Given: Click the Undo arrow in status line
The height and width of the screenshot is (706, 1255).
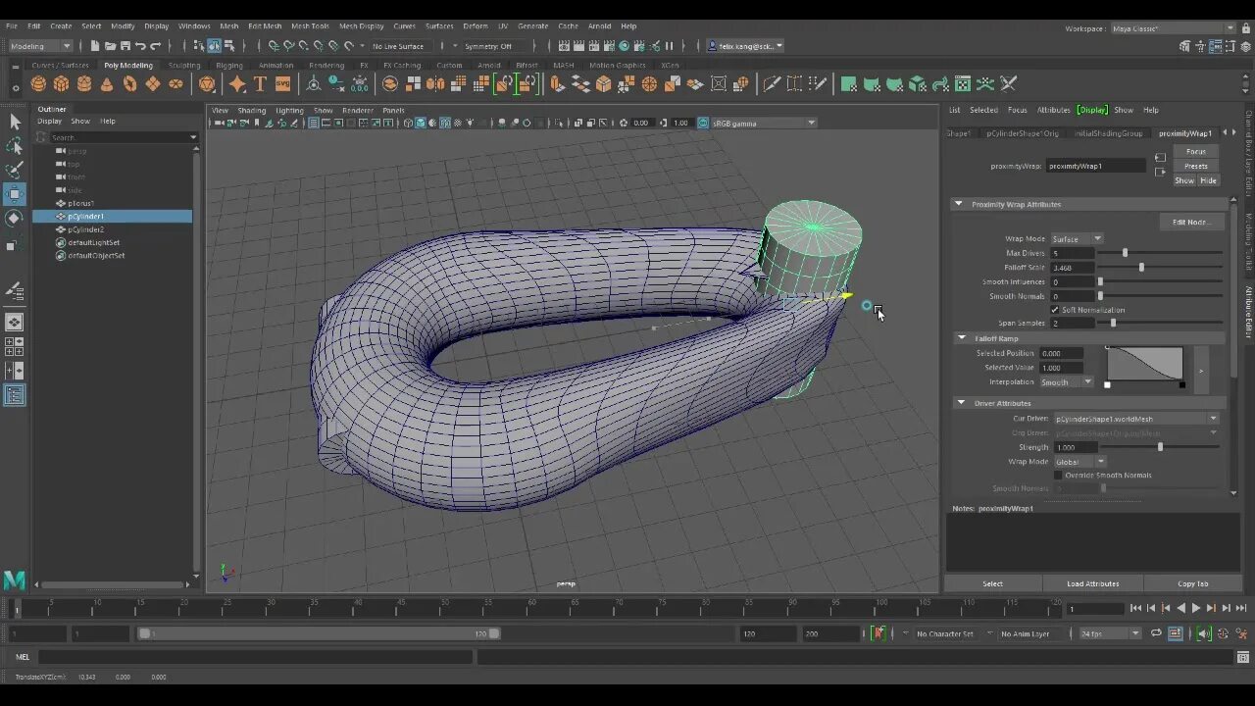Looking at the screenshot, I should pyautogui.click(x=140, y=46).
